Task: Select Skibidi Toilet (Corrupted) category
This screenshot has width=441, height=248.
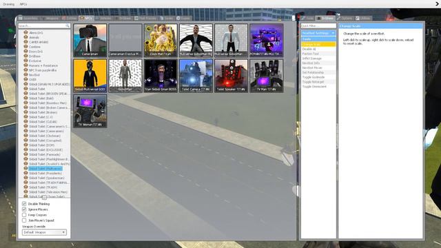Action: tap(45, 141)
